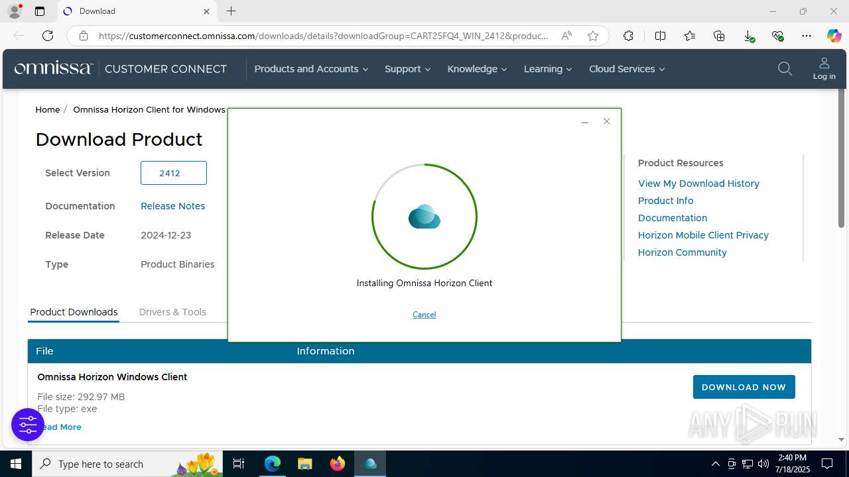Select the Product Downloads tab

[74, 312]
